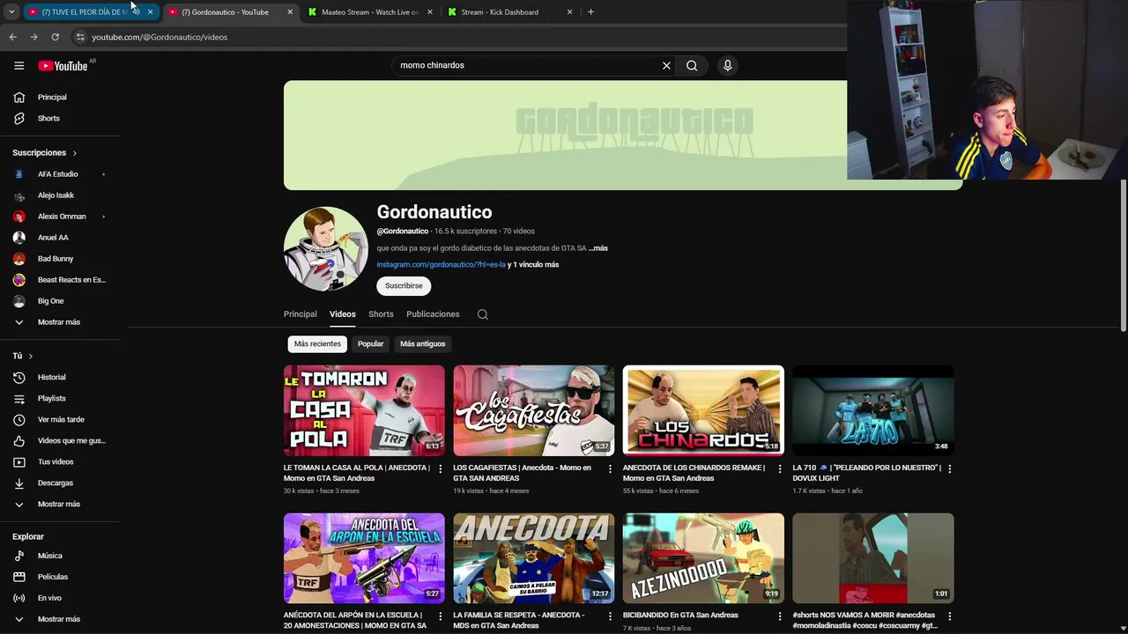Open the Suscripciones section header
Viewport: 1128px width, 634px height.
coord(45,152)
